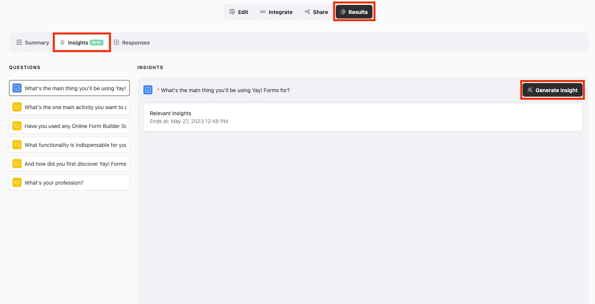Click the blue checkbox icon in insights header
Image resolution: width=595 pixels, height=304 pixels.
coord(148,90)
